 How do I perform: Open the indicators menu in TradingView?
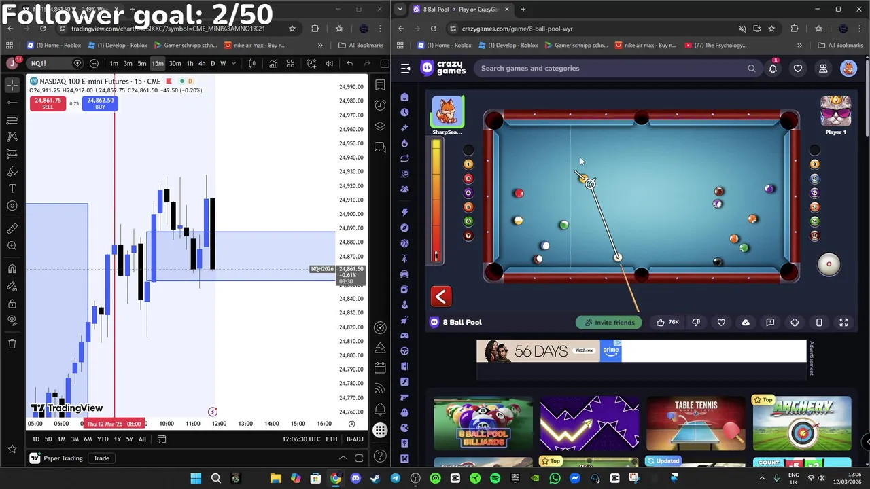pos(273,63)
